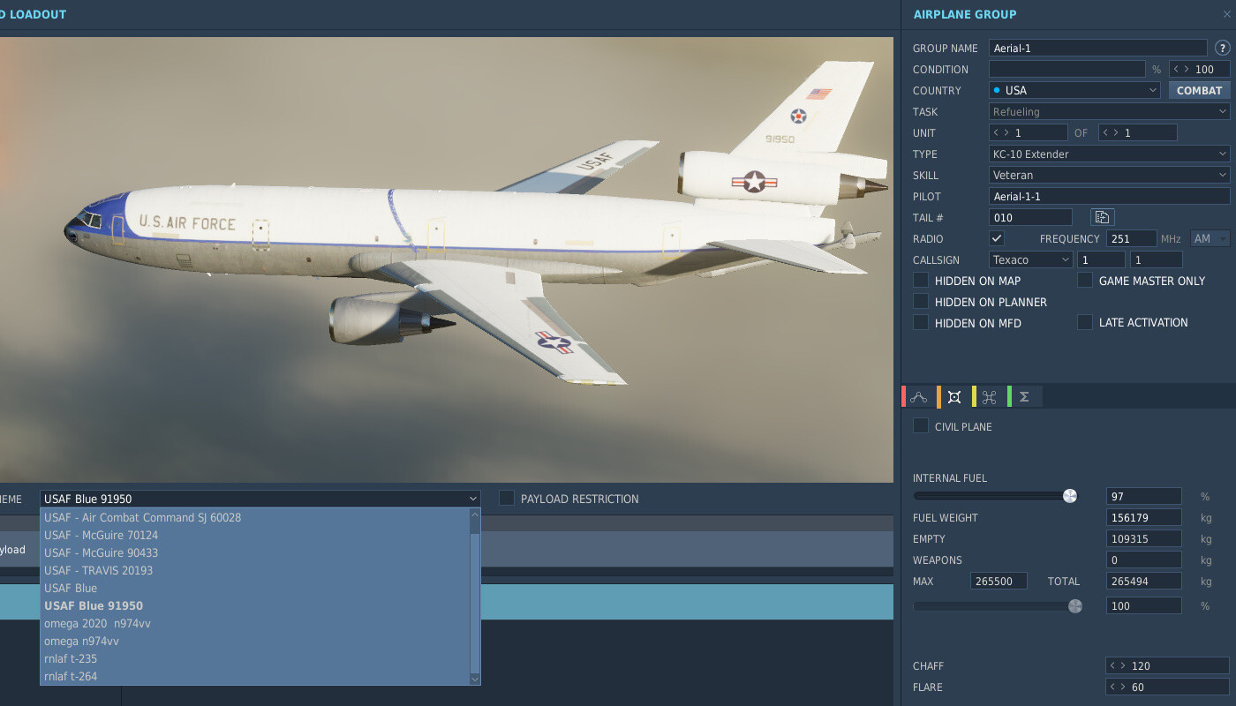The height and width of the screenshot is (706, 1236).
Task: Click the Fuel Weight field 156179
Action: pos(1143,517)
